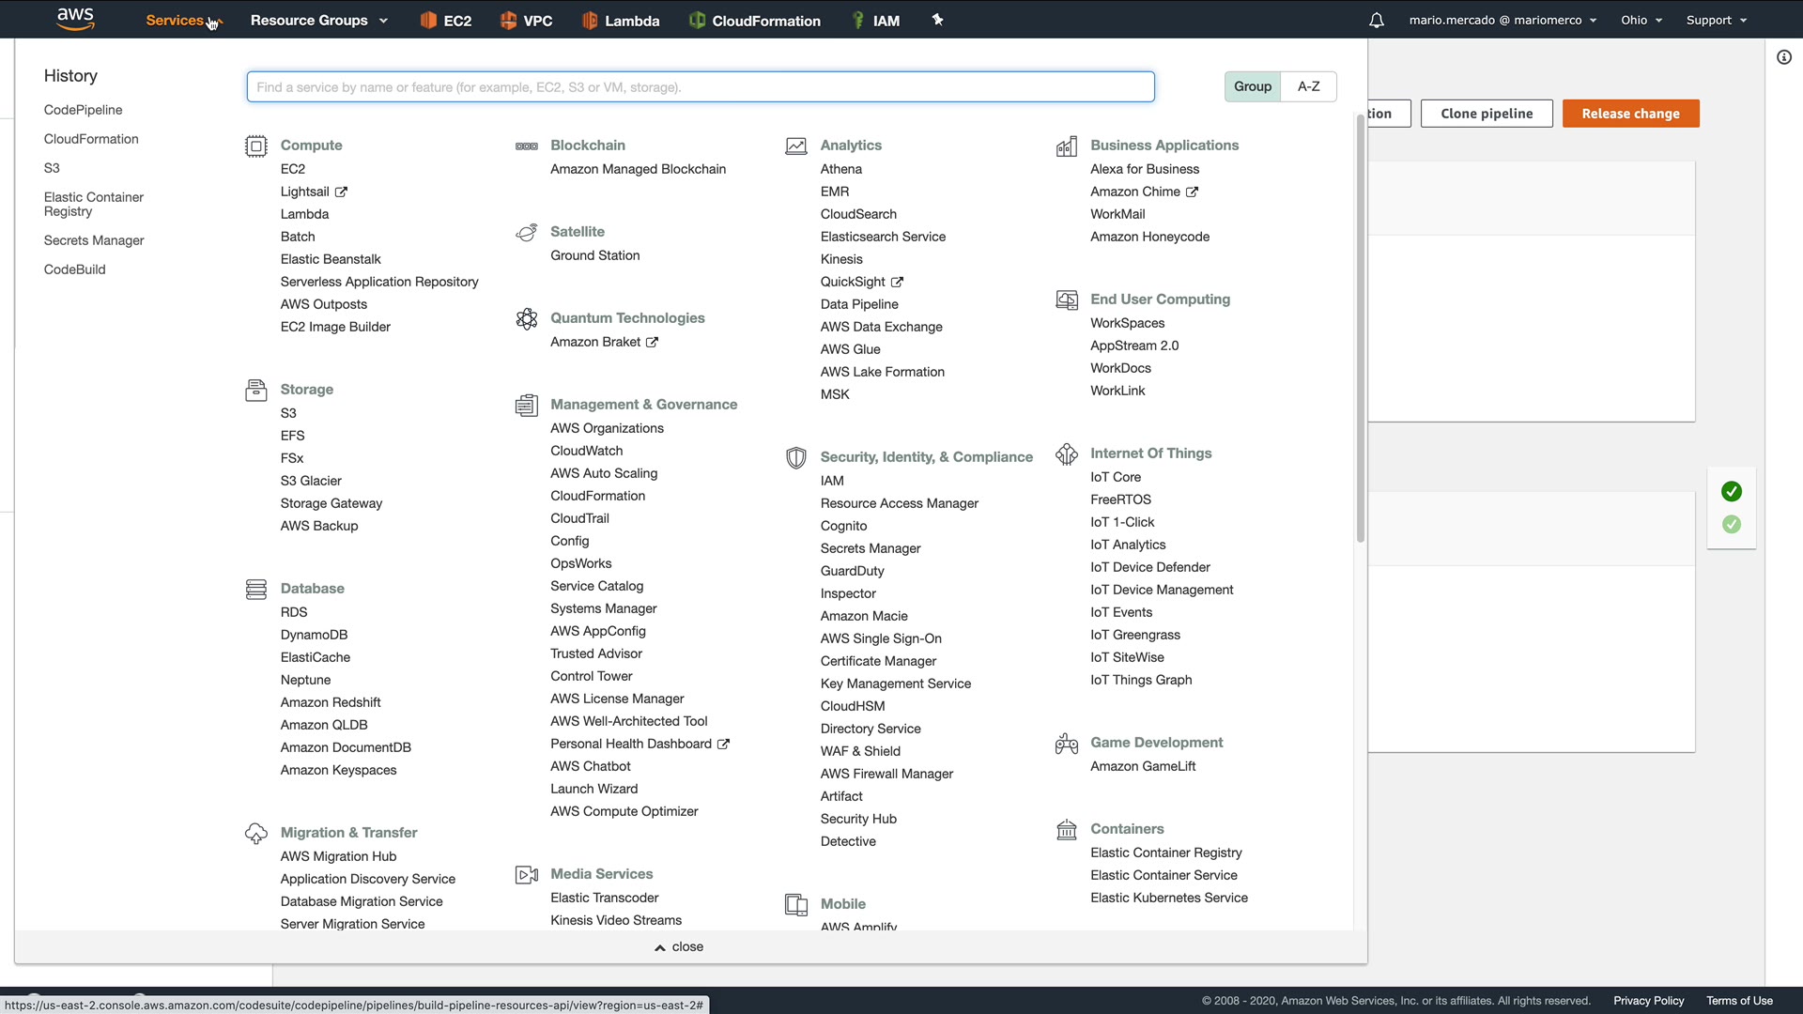This screenshot has height=1014, width=1803.
Task: Click the pin shortcuts thumbtack icon
Action: 937,20
